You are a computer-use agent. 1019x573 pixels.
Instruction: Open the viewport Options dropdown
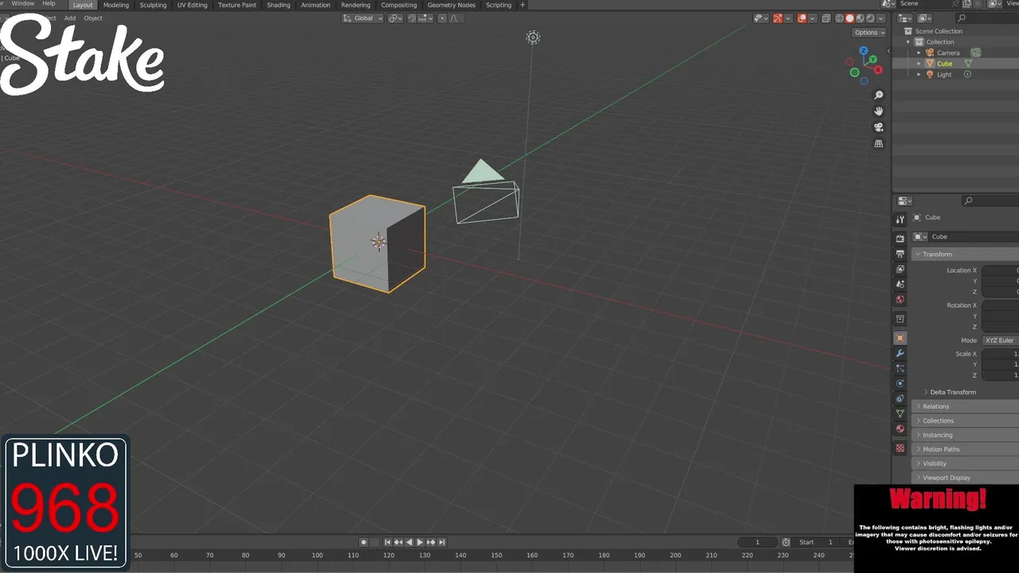(869, 33)
